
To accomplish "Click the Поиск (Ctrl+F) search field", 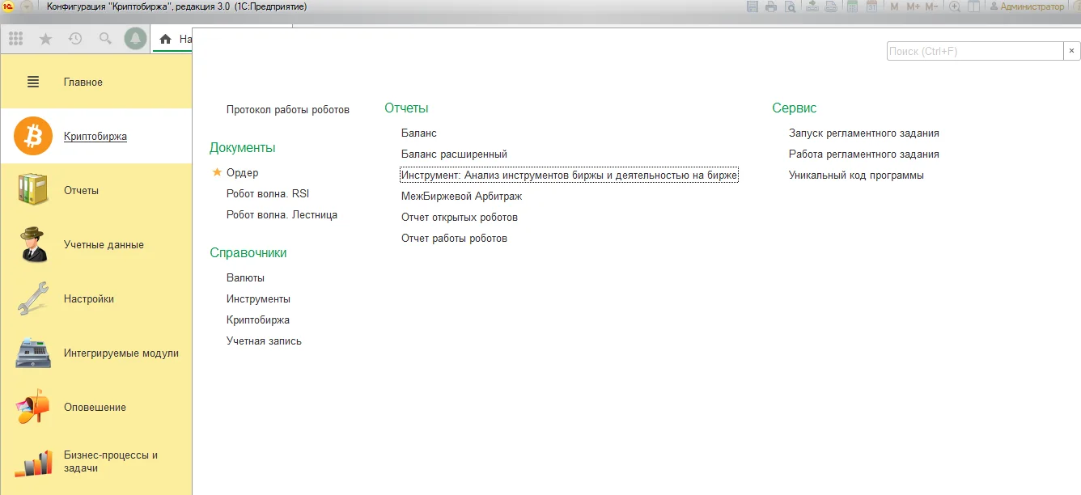I will tap(975, 51).
